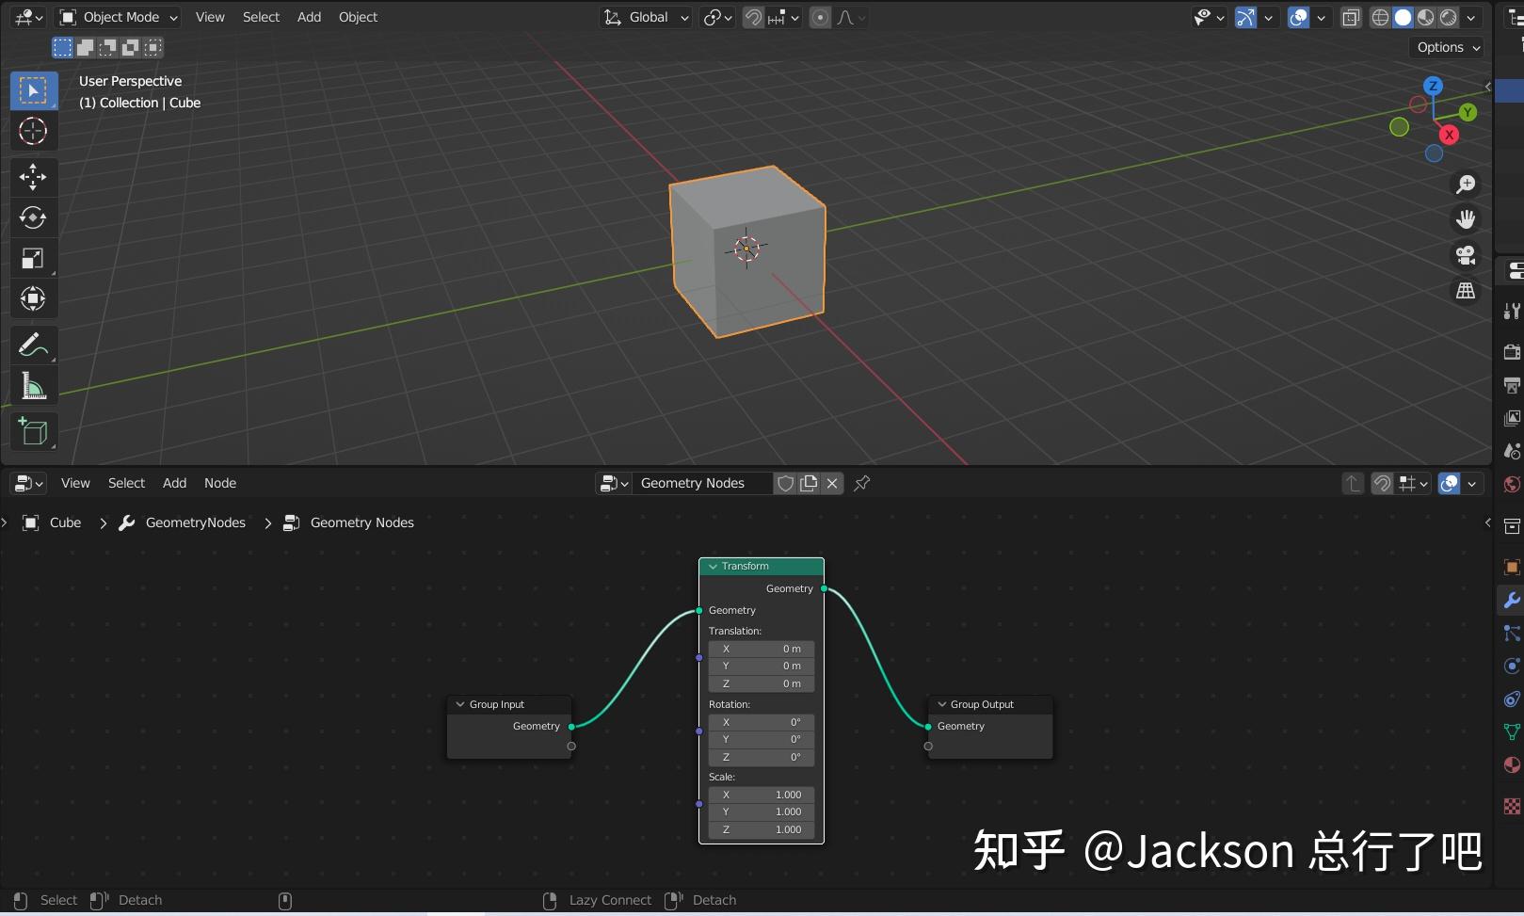Viewport: 1524px width, 916px height.
Task: Open the Object Mode dropdown
Action: pyautogui.click(x=115, y=17)
